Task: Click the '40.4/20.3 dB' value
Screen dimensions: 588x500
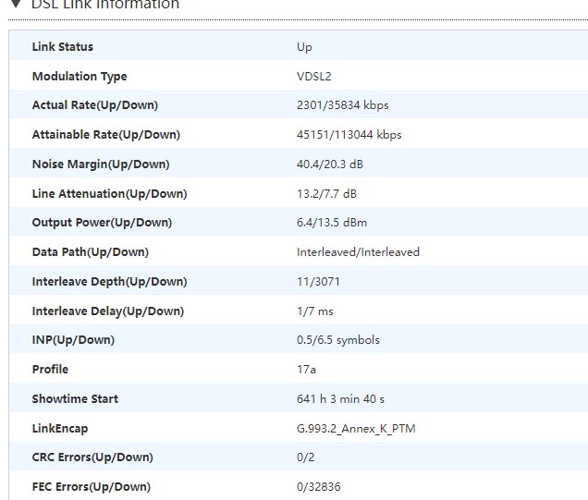Action: (x=330, y=165)
